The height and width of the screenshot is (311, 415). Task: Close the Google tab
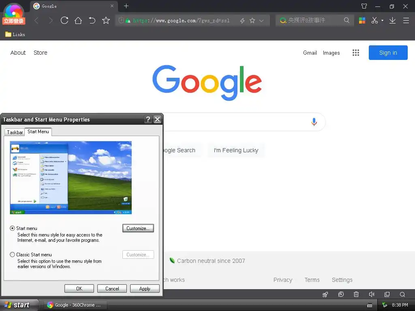[112, 6]
